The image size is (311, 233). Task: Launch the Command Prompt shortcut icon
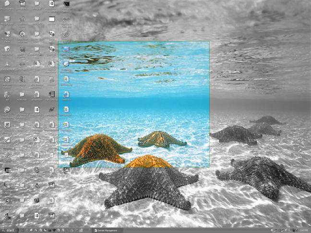click(x=66, y=4)
